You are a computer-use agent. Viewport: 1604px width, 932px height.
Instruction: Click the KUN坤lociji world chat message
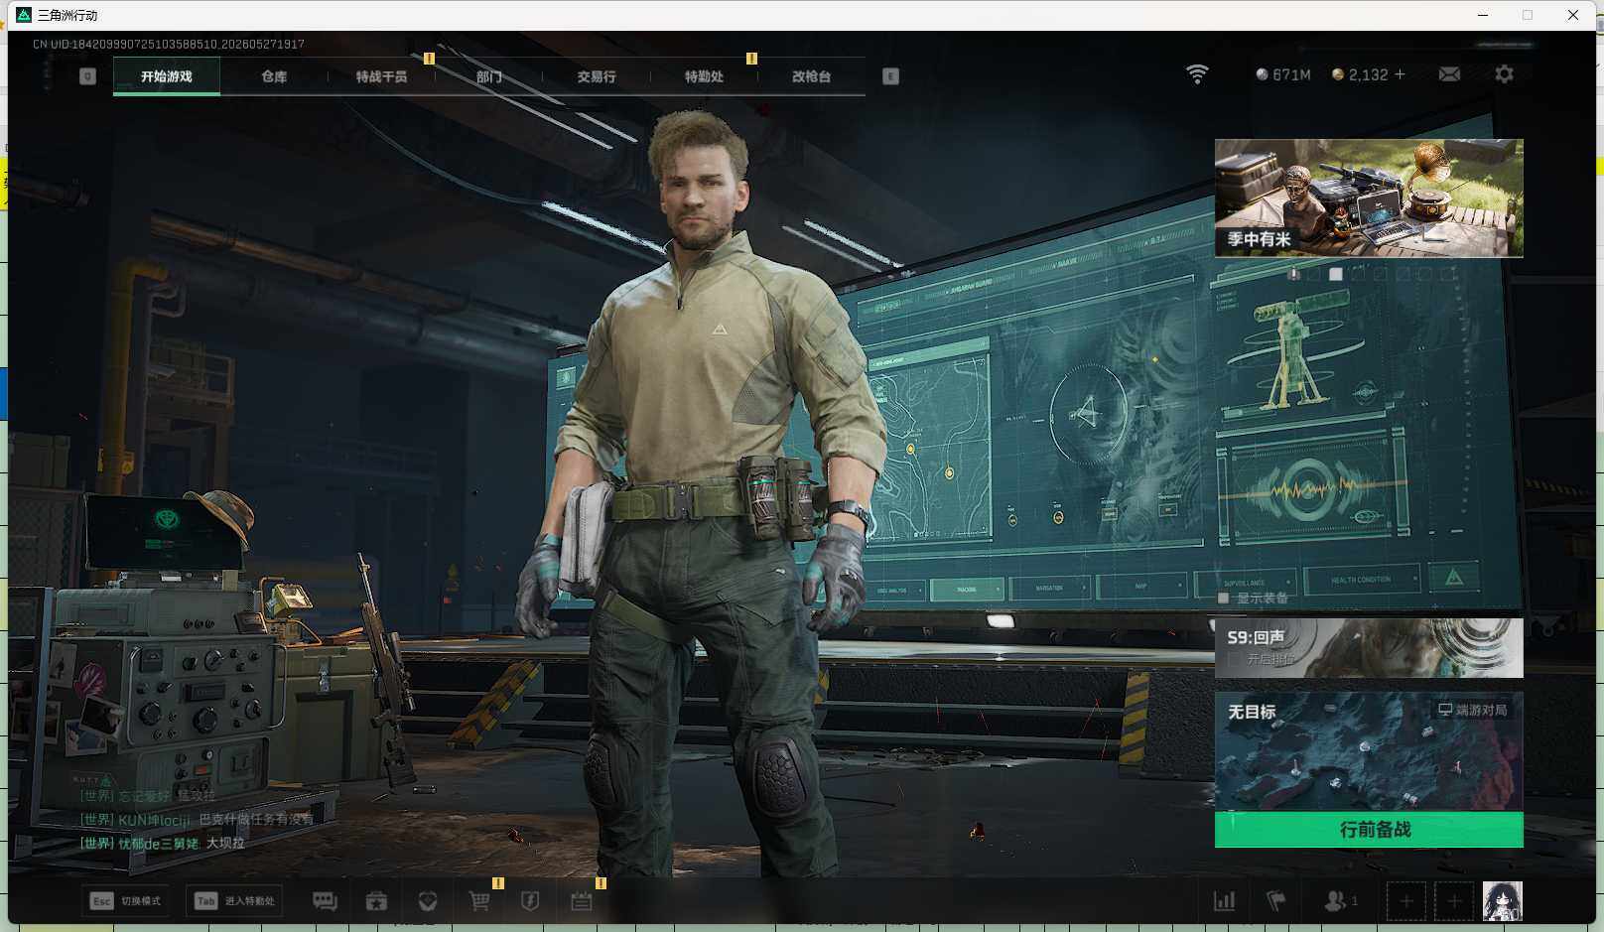(x=197, y=819)
